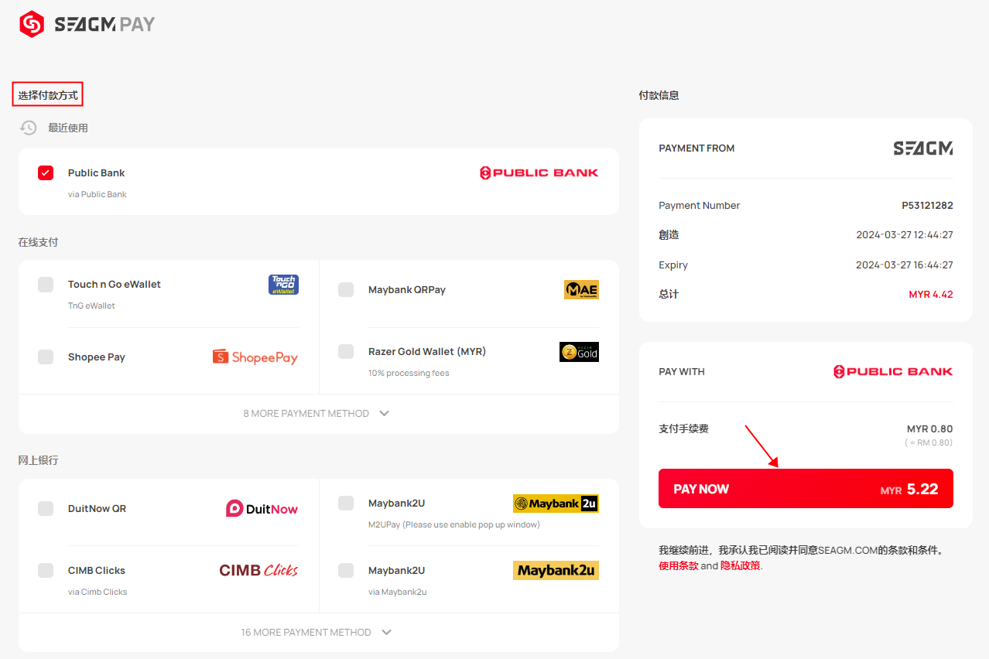
Task: Click the PAY WITH label
Action: coord(682,372)
